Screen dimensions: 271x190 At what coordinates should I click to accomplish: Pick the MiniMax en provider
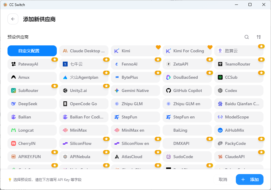click(x=135, y=130)
